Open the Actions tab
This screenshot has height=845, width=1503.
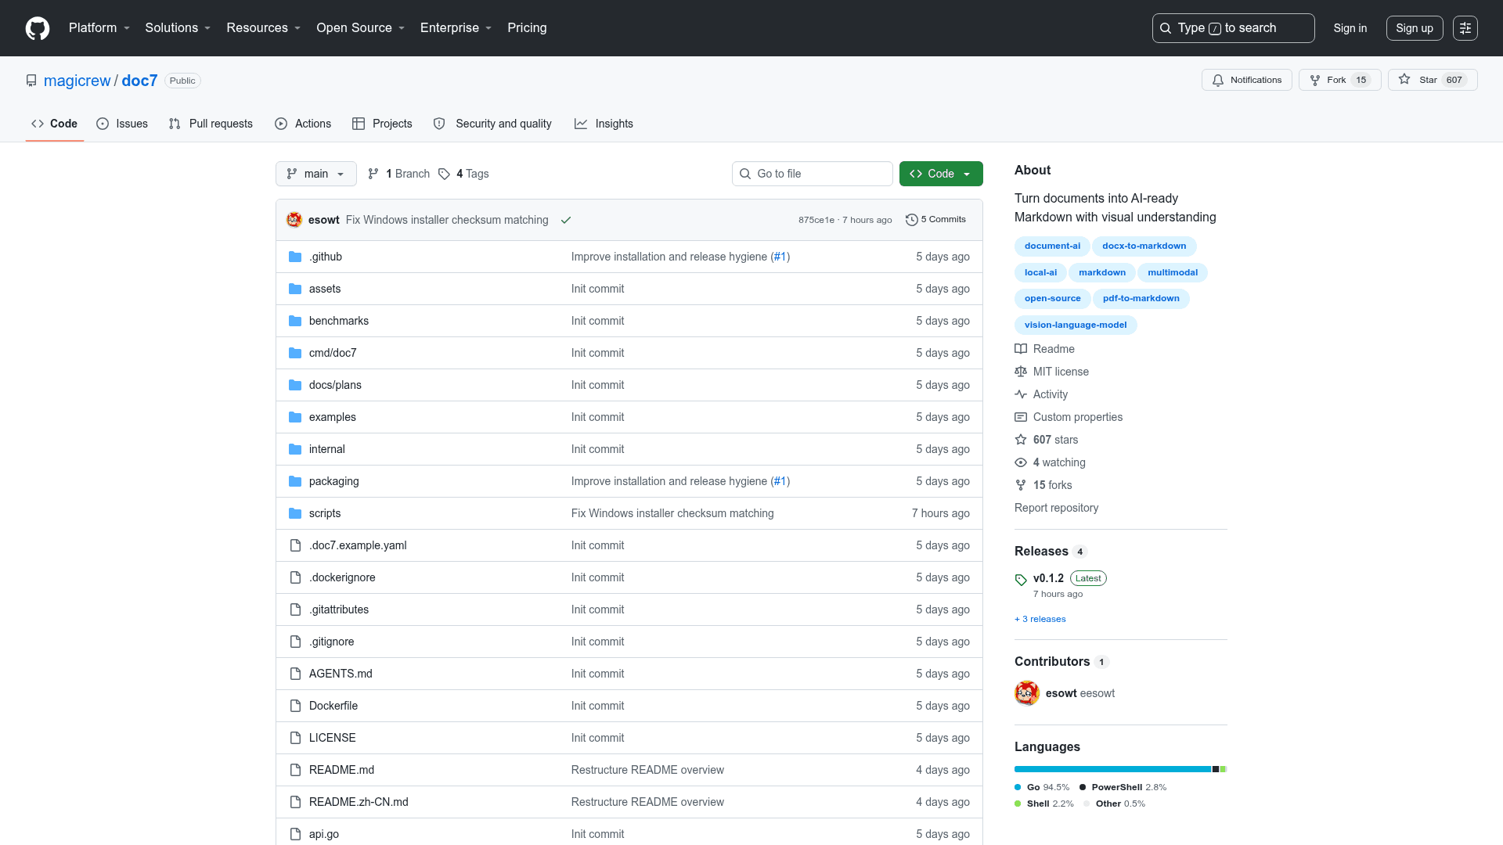[303, 124]
